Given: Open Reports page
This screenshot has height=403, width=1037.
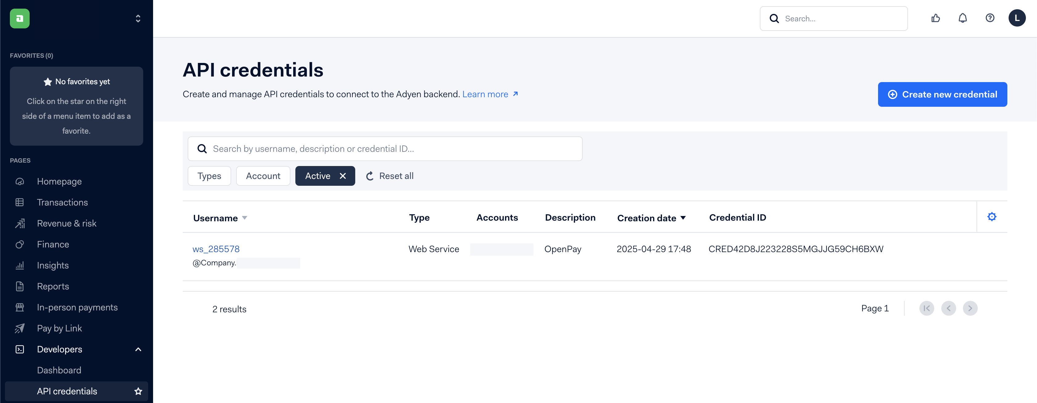Looking at the screenshot, I should click(x=53, y=286).
